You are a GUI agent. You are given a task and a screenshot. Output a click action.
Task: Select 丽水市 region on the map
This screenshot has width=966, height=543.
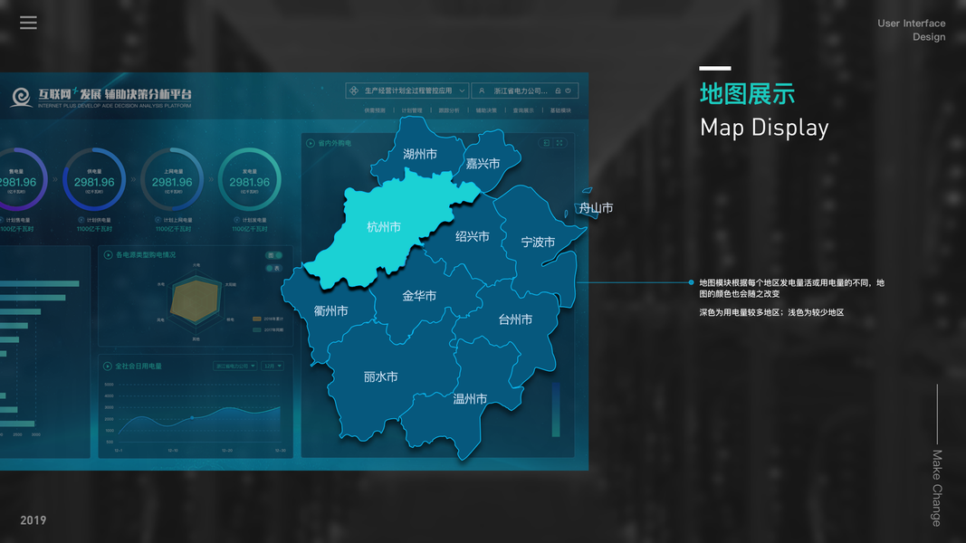(x=381, y=376)
